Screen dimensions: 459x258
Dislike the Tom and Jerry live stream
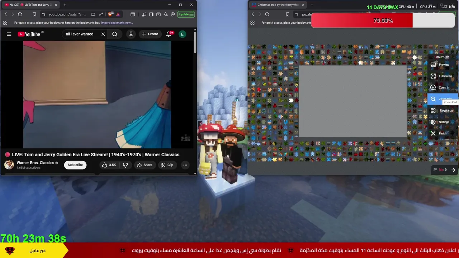tap(126, 165)
